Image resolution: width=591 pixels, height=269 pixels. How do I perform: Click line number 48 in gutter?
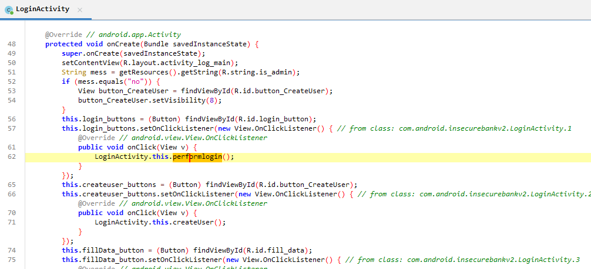tap(12, 45)
